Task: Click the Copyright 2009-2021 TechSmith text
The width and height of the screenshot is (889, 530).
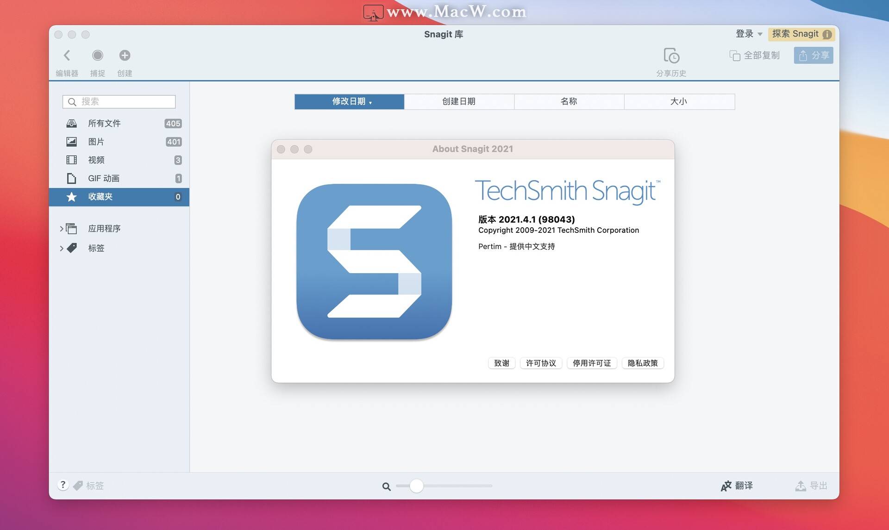Action: click(x=558, y=231)
